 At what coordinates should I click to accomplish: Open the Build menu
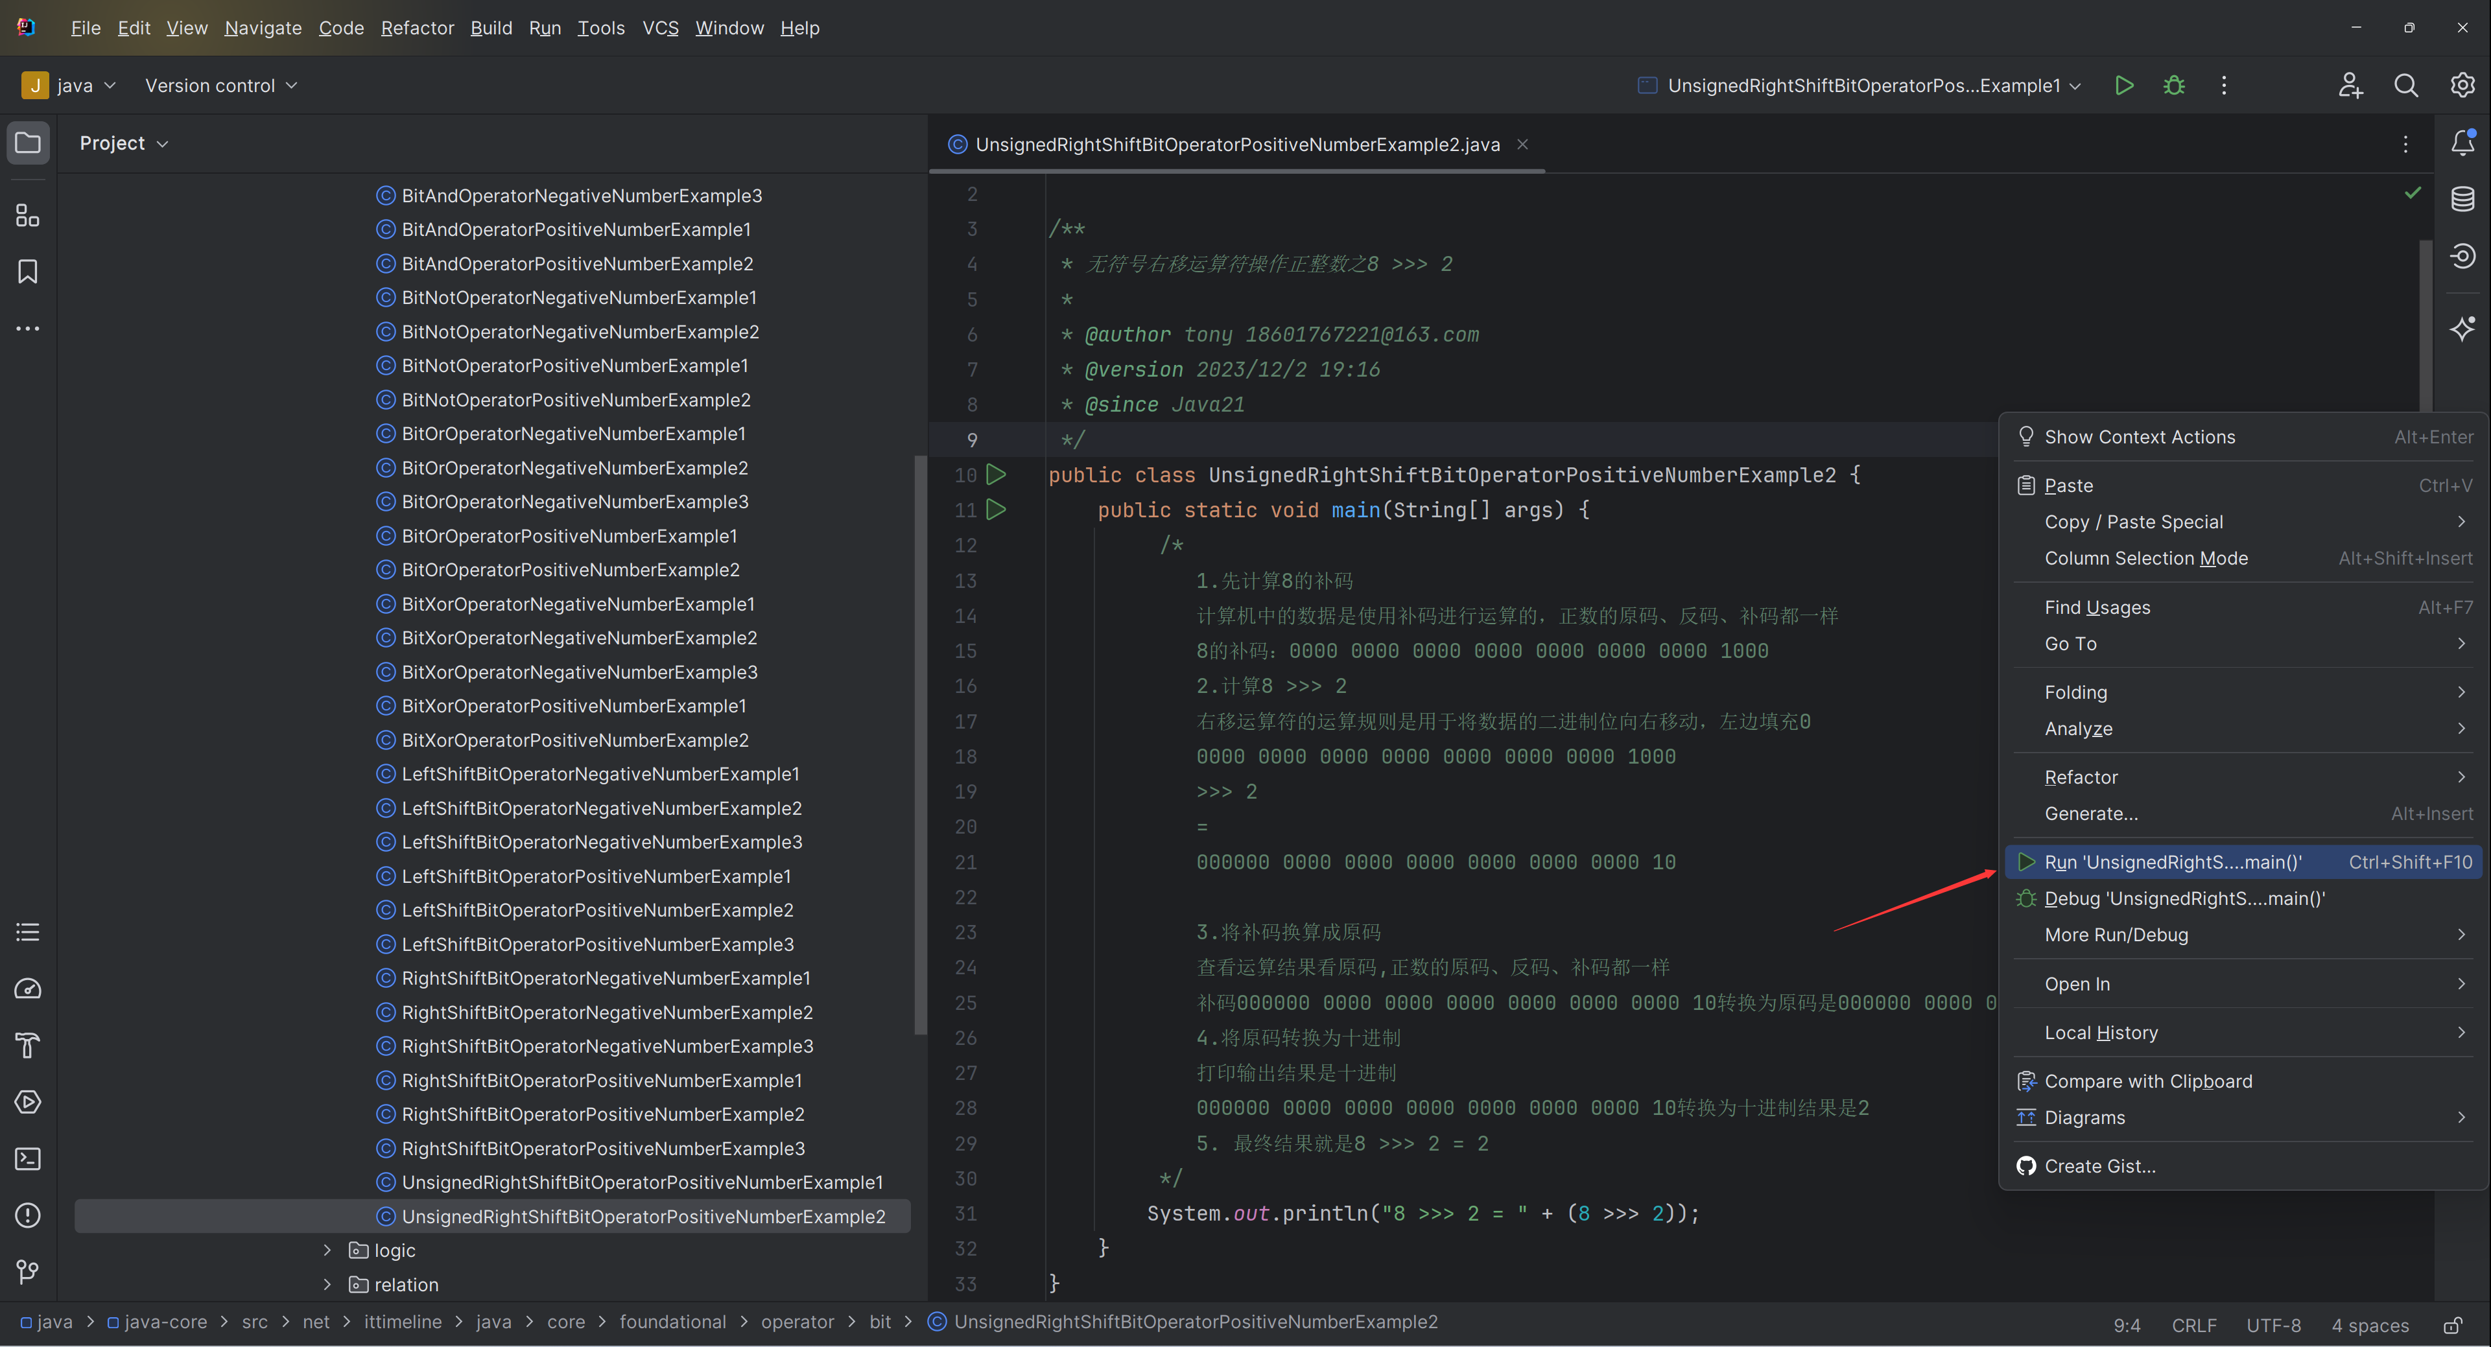coord(491,28)
